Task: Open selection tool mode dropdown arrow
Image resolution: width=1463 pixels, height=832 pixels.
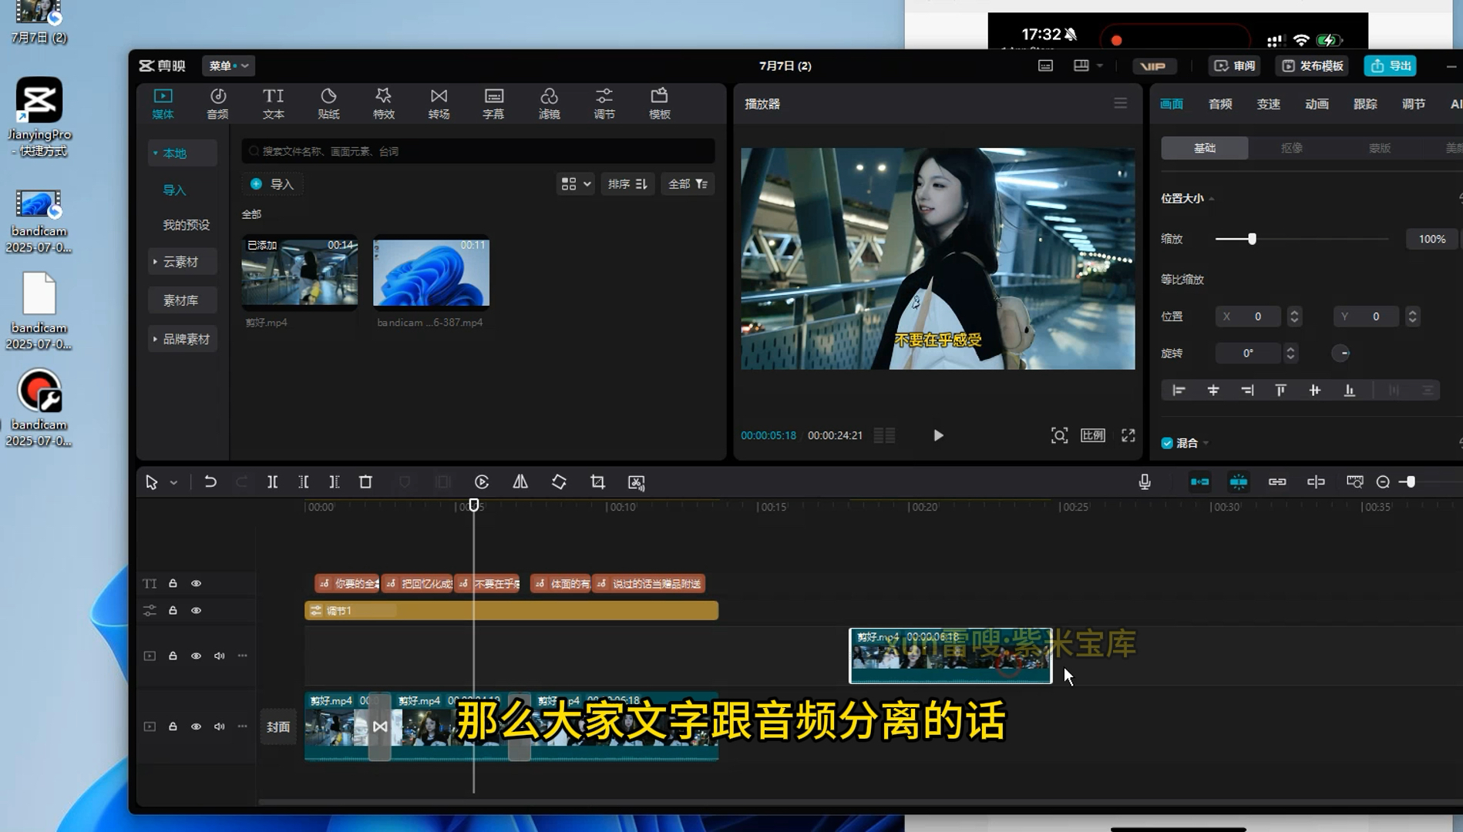Action: [174, 483]
